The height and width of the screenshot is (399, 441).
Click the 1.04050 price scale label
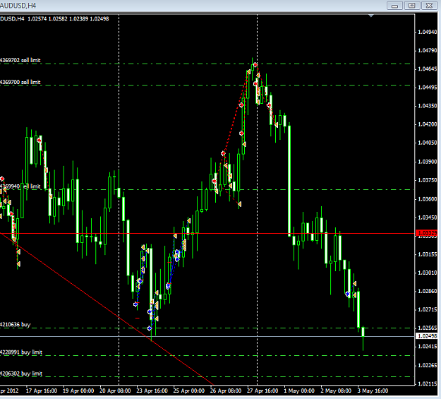pyautogui.click(x=428, y=143)
